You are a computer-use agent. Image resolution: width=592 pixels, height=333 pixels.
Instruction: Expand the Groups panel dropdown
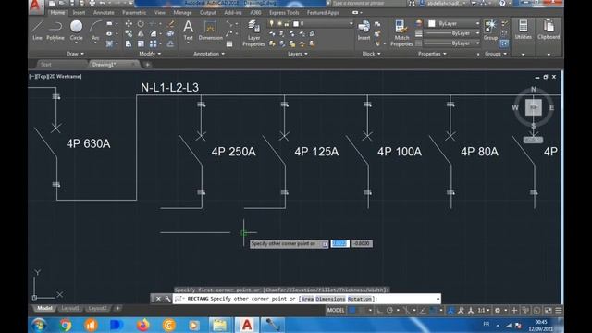pyautogui.click(x=496, y=54)
